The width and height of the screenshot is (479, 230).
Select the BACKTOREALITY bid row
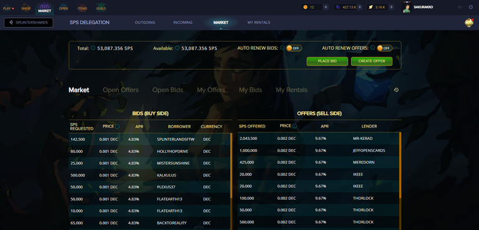[150, 223]
